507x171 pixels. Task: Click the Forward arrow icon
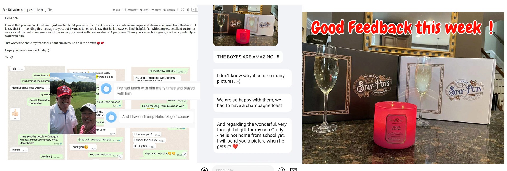(x=141, y=10)
